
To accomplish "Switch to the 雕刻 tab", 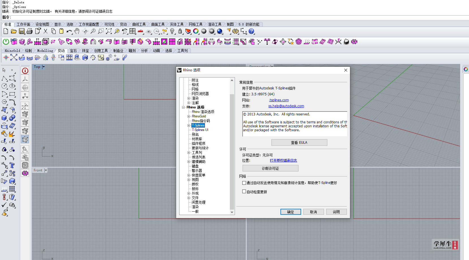I will click(x=132, y=51).
